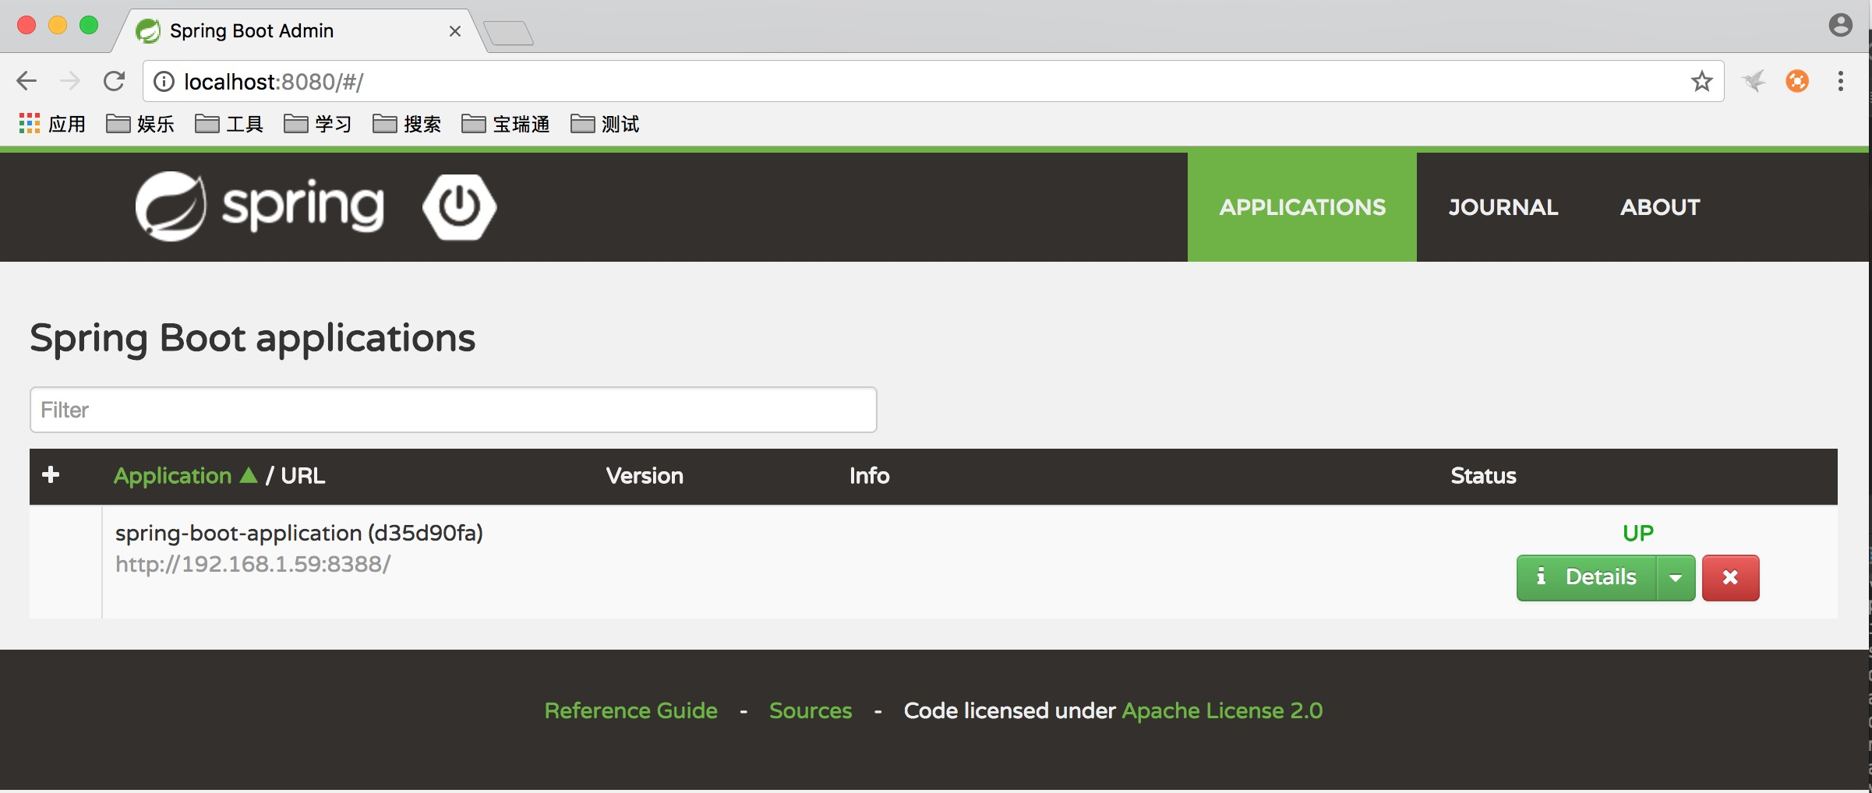Open the JOURNAL nav tab
1872x793 pixels.
(1503, 206)
